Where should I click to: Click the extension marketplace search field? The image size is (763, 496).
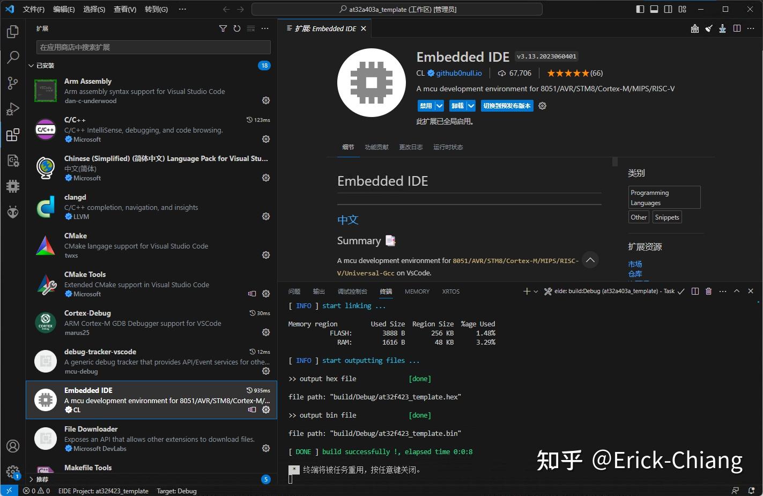coord(152,47)
